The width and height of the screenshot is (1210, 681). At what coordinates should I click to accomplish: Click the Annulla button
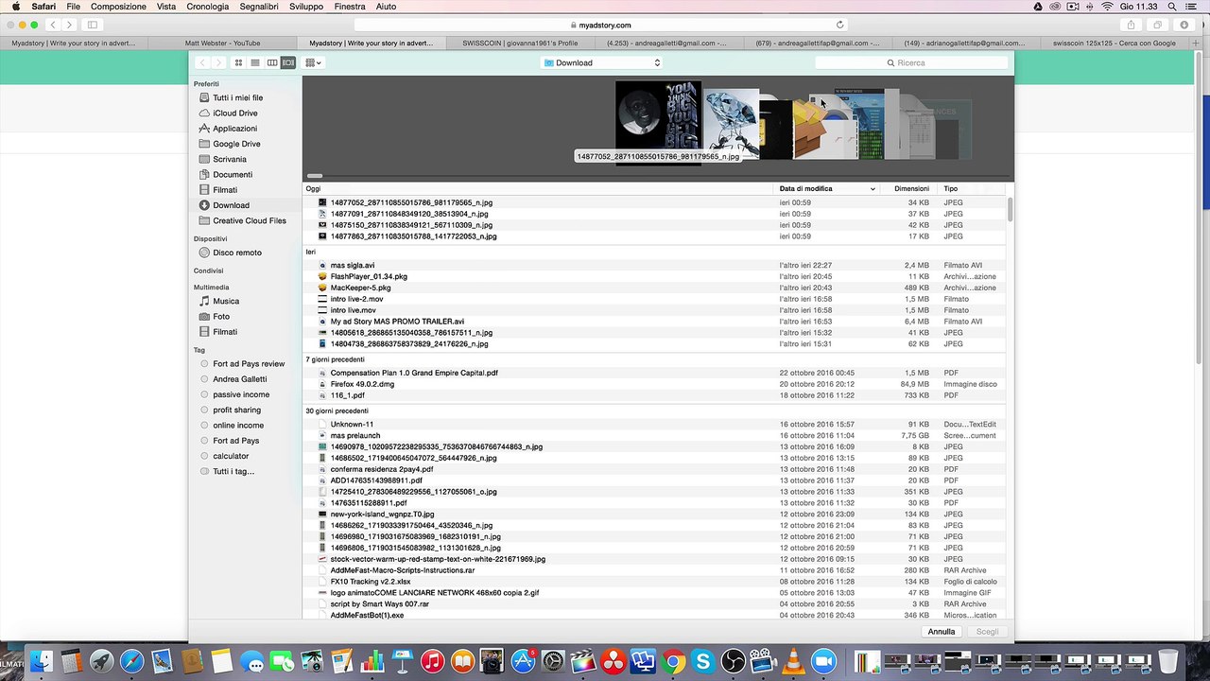[942, 631]
